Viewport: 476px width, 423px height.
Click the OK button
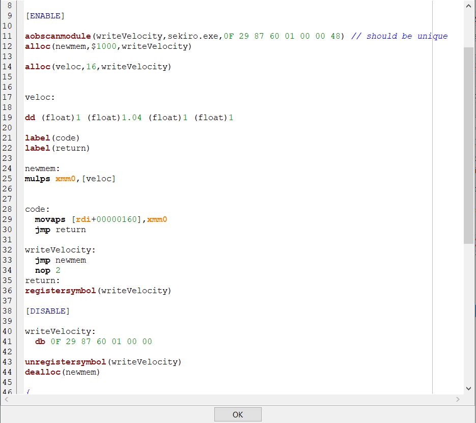click(x=238, y=414)
